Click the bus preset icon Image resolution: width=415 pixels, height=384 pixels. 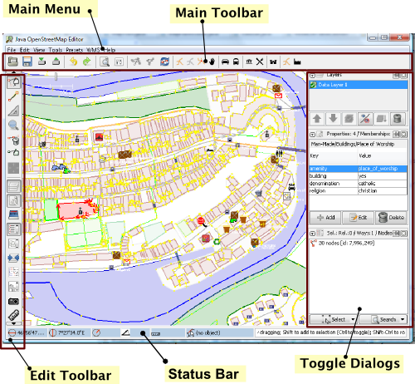[x=236, y=62]
